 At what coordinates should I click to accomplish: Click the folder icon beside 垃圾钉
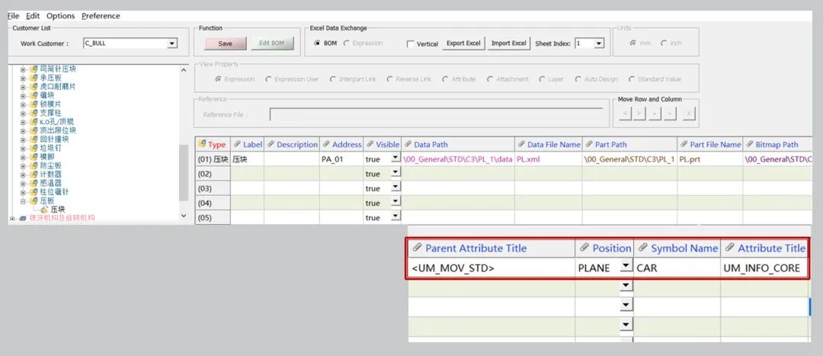coord(34,148)
